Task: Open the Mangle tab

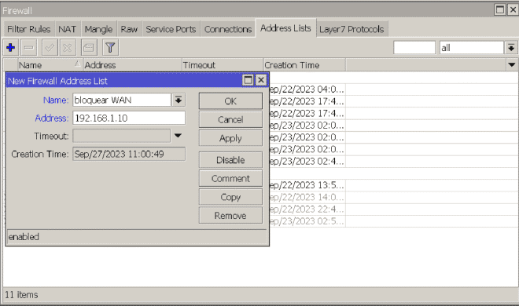Action: click(98, 29)
